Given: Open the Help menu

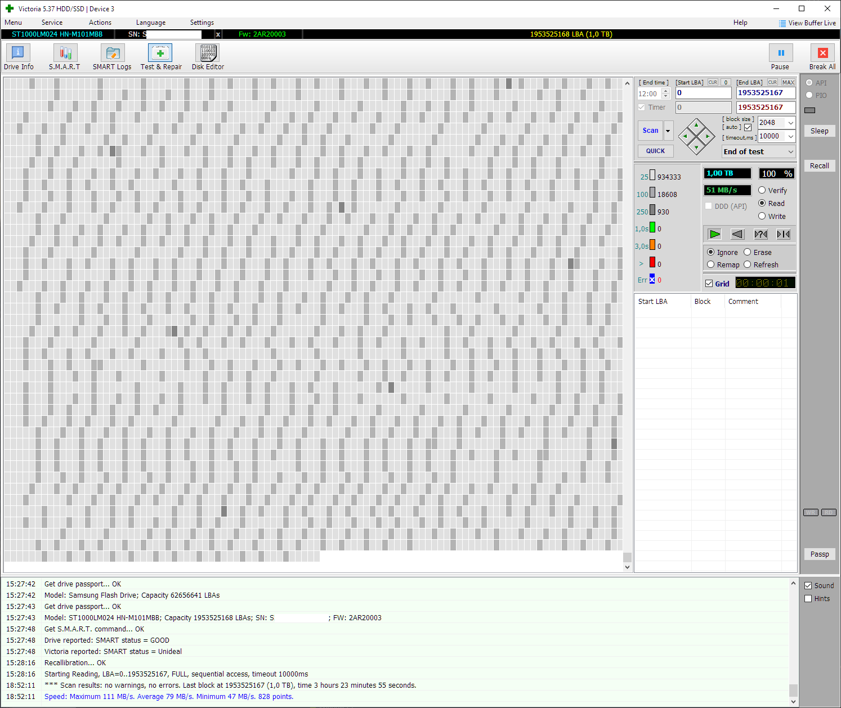Looking at the screenshot, I should tap(740, 23).
